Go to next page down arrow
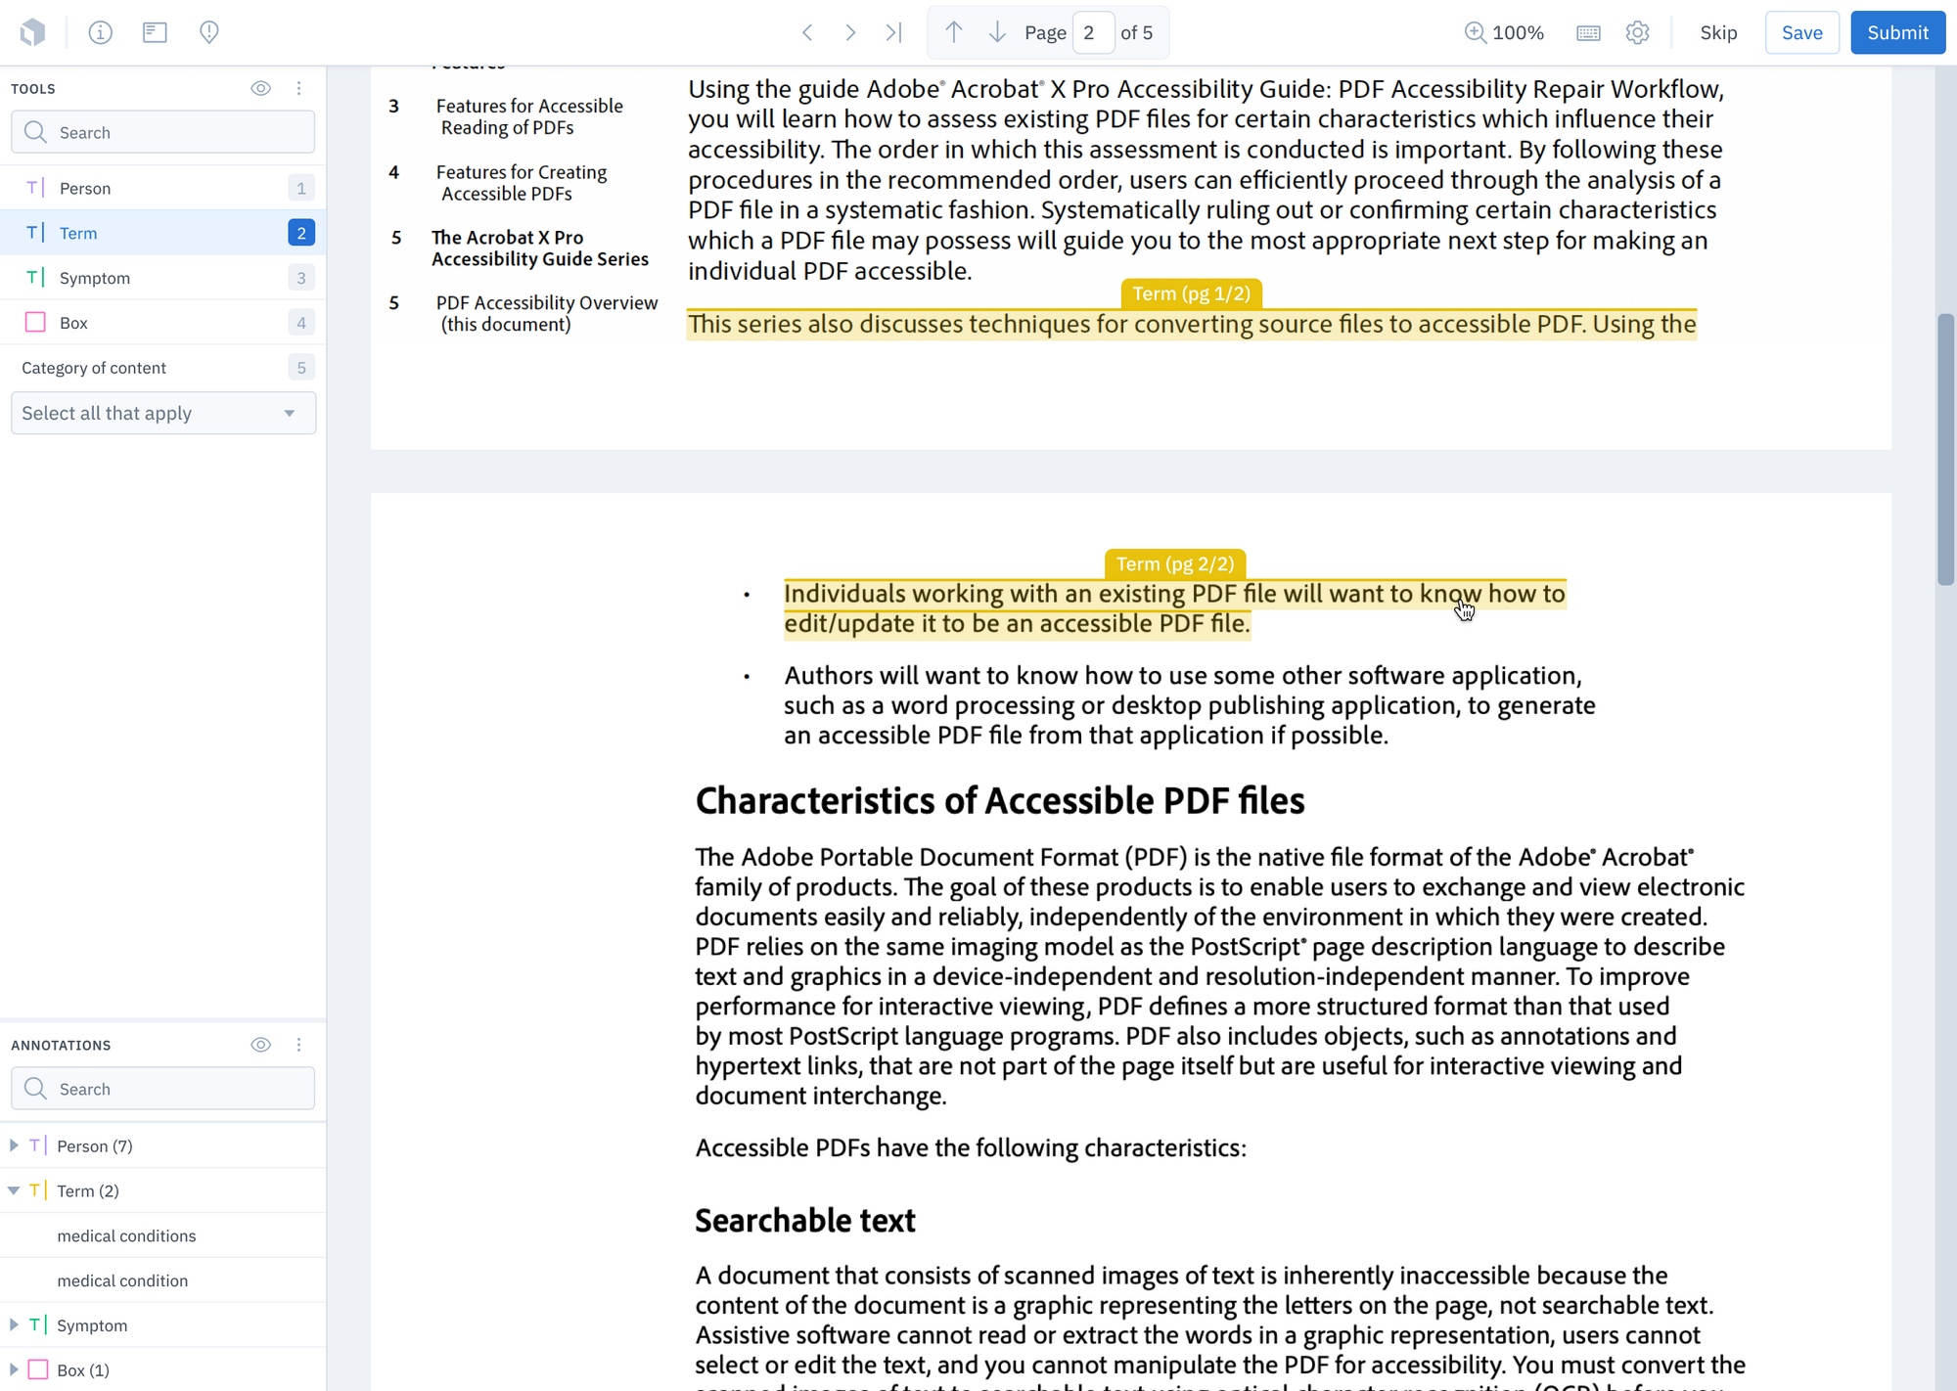Image resolution: width=1957 pixels, height=1391 pixels. coord(997,32)
